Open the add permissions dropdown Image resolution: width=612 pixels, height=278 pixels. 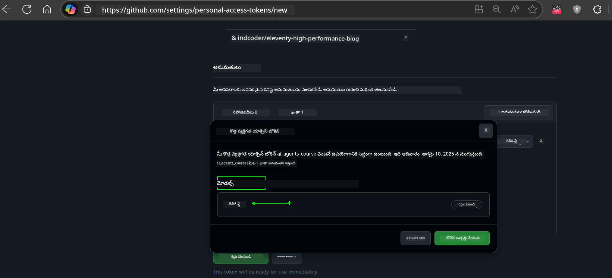click(518, 112)
